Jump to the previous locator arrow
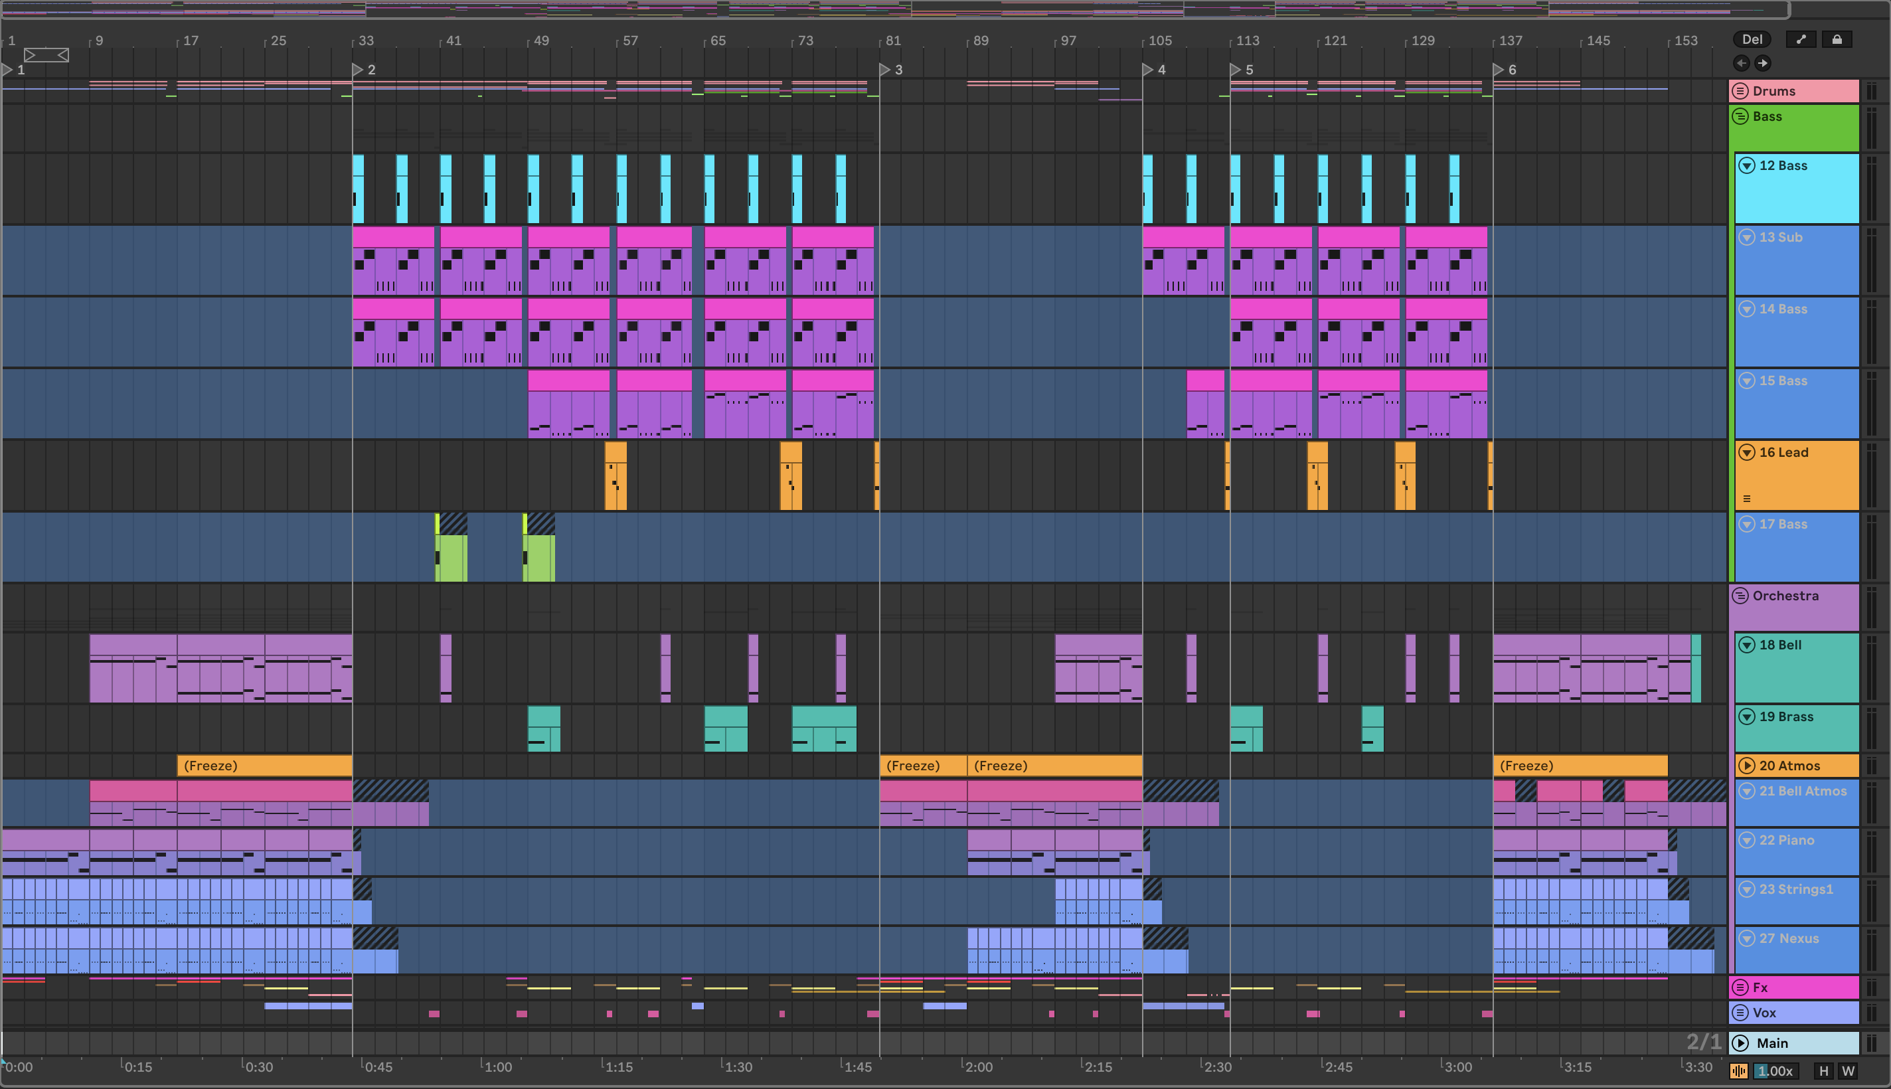Screen dimensions: 1891x1089 [x=1742, y=63]
